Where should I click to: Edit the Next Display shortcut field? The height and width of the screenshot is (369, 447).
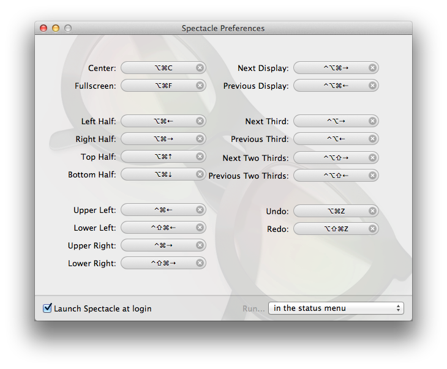click(x=336, y=68)
